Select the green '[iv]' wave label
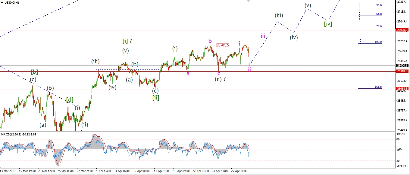The height and width of the screenshot is (175, 410). pyautogui.click(x=328, y=24)
